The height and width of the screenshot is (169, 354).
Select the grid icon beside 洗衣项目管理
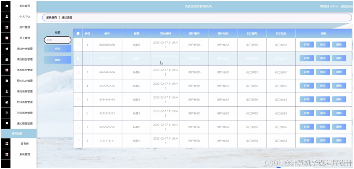click(7, 70)
